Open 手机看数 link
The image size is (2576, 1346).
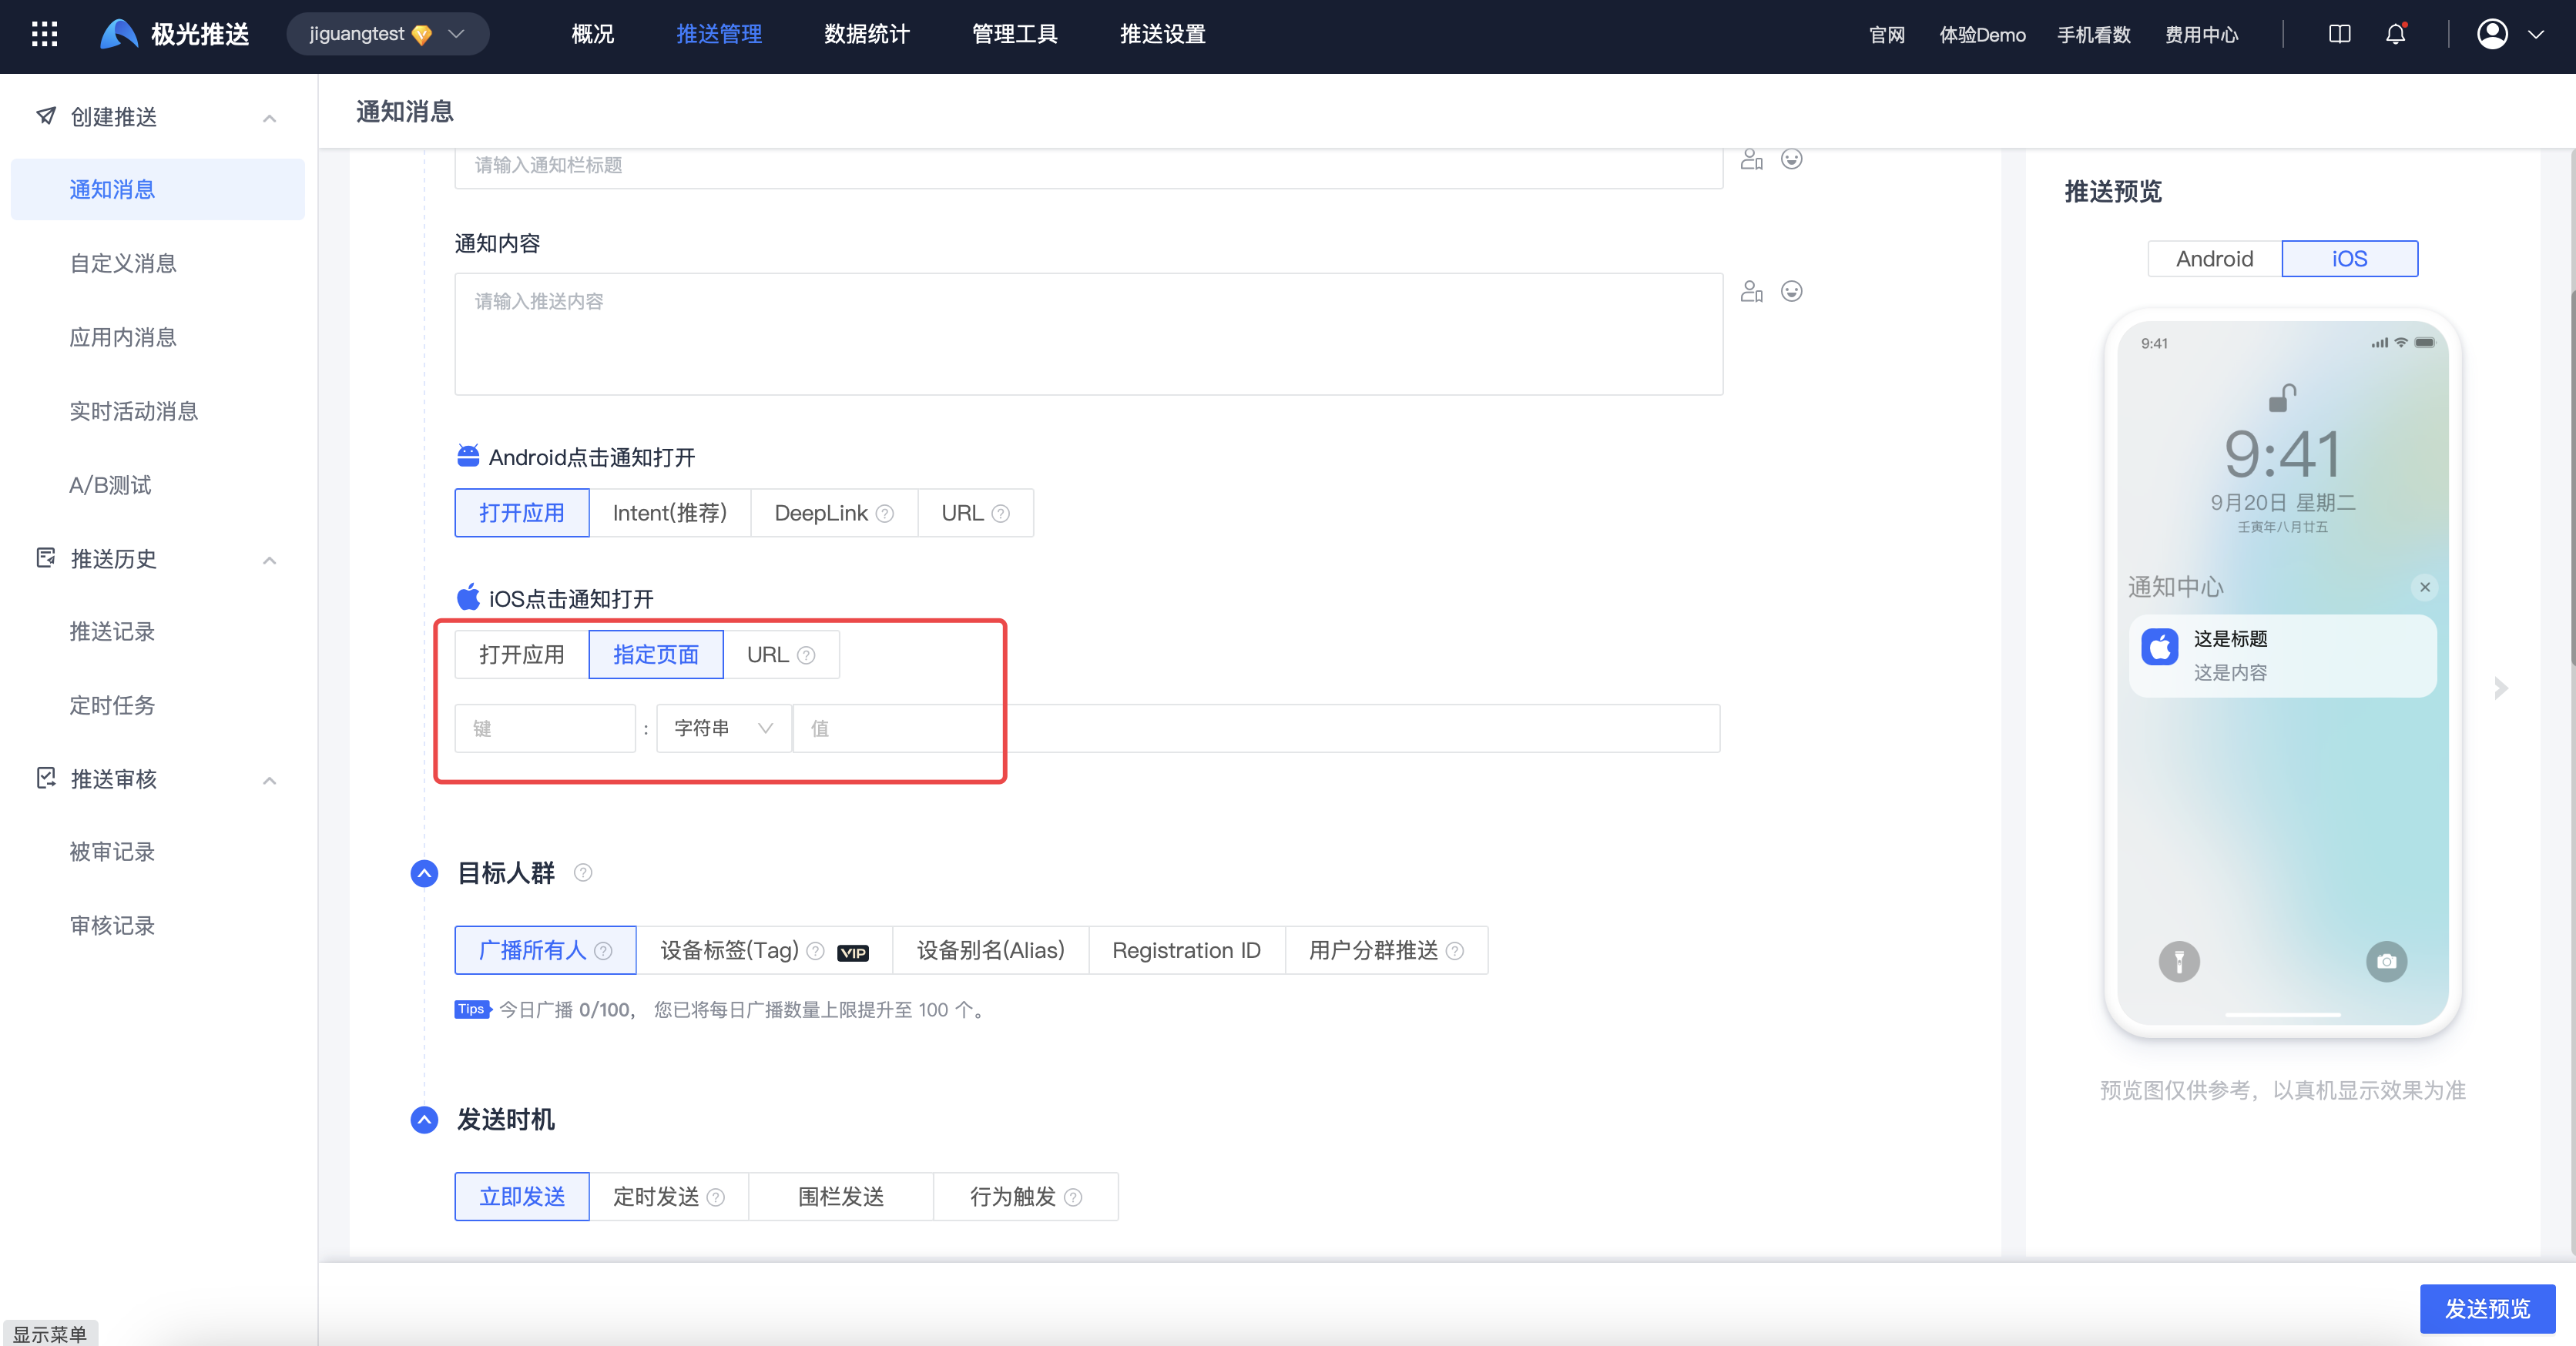pos(2094,35)
